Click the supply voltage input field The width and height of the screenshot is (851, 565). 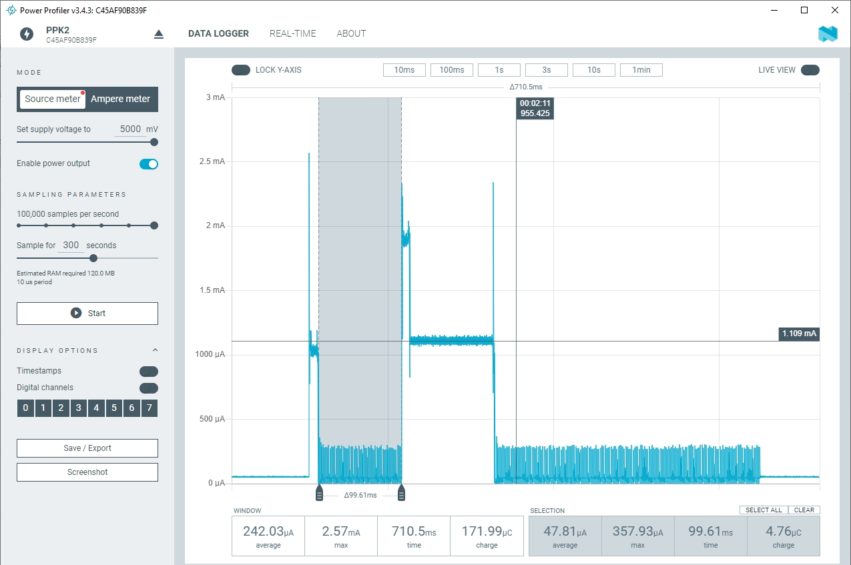point(130,129)
